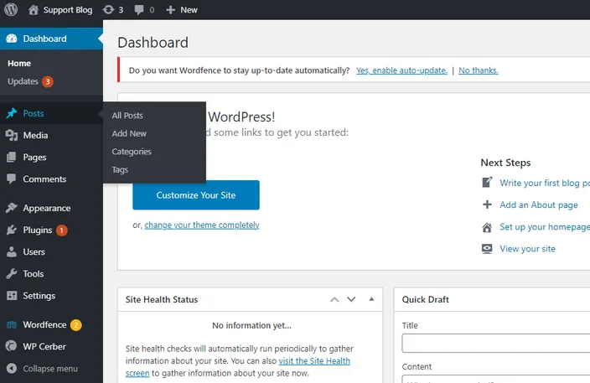
Task: Click the Dashboard page heading
Action: click(153, 43)
